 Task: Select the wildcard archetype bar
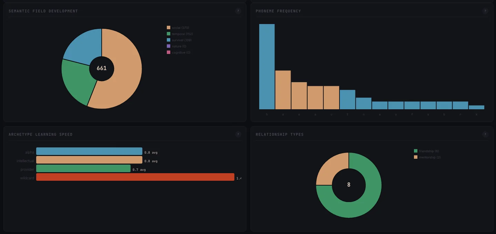tap(134, 177)
